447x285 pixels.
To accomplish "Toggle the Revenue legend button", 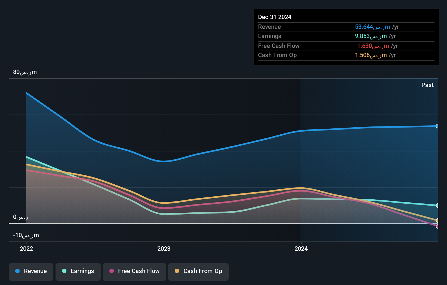I will 31,272.
